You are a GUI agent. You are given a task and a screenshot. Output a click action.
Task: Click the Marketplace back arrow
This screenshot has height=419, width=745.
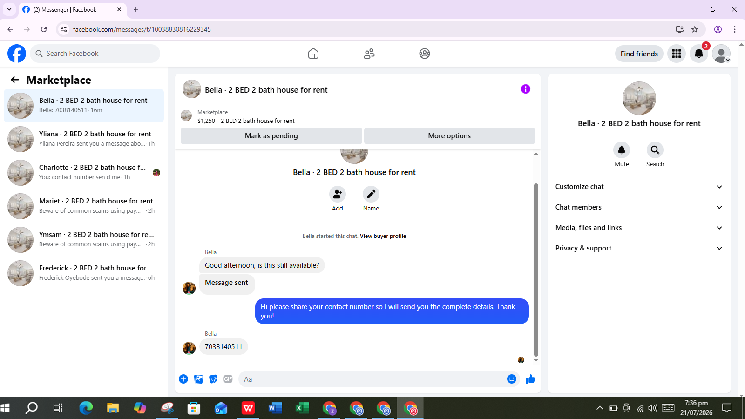pyautogui.click(x=15, y=80)
